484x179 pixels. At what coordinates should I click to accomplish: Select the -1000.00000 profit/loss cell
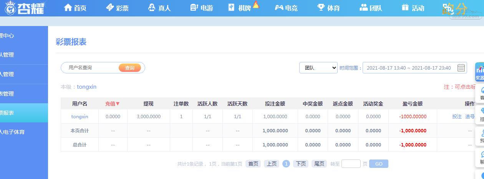(413, 117)
